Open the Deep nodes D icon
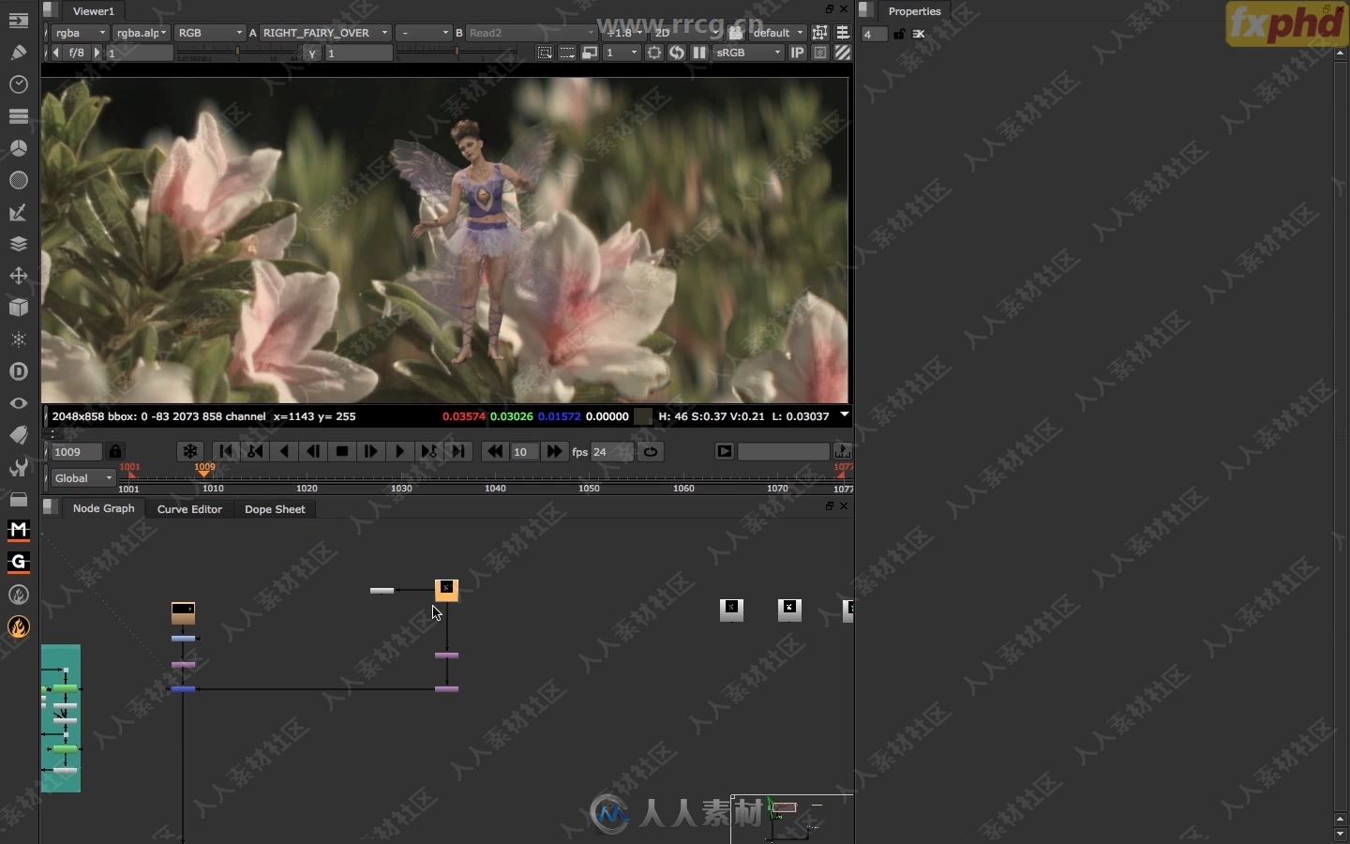The width and height of the screenshot is (1350, 844). (x=18, y=371)
